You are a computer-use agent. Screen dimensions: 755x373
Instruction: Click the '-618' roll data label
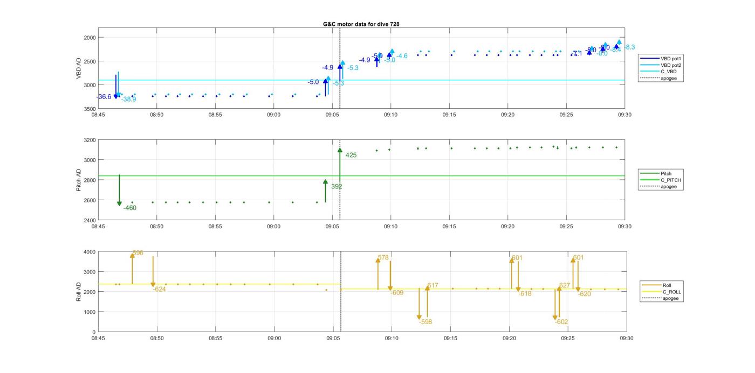(525, 294)
